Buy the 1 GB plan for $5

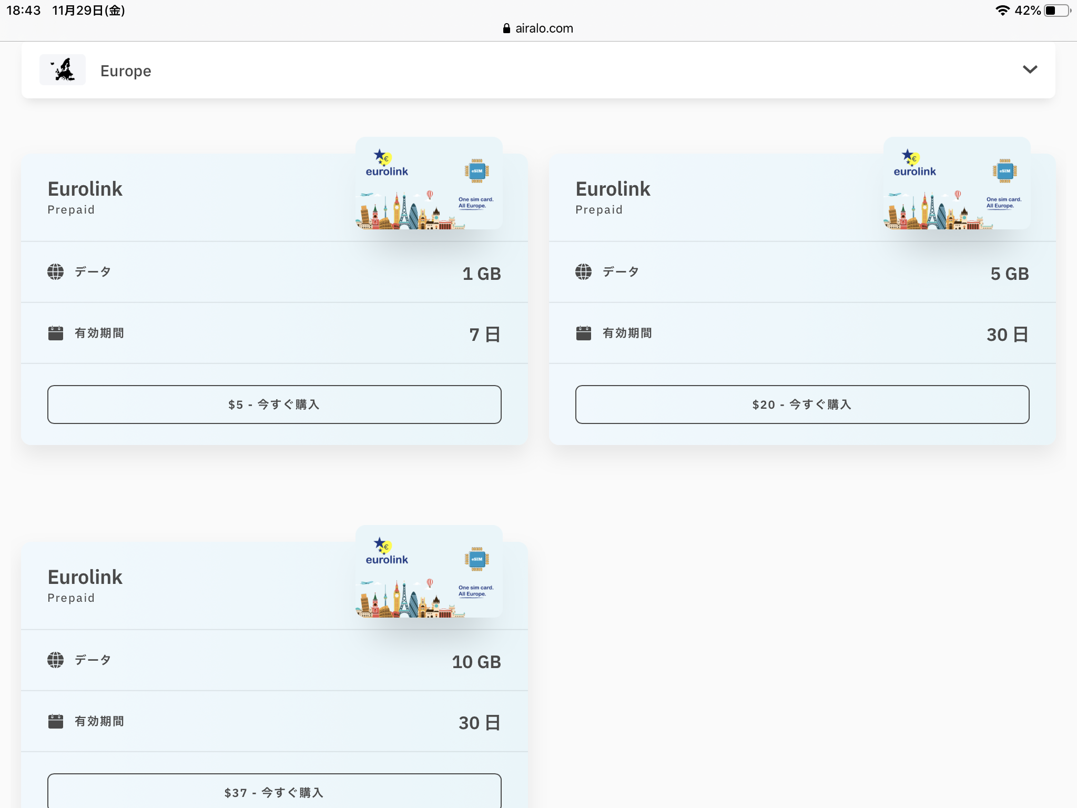point(274,405)
